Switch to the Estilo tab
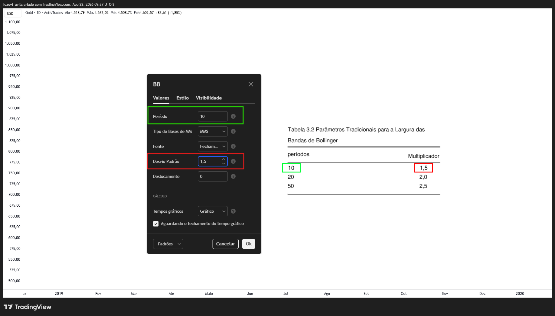Screen dimensions: 555x316 coord(182,98)
